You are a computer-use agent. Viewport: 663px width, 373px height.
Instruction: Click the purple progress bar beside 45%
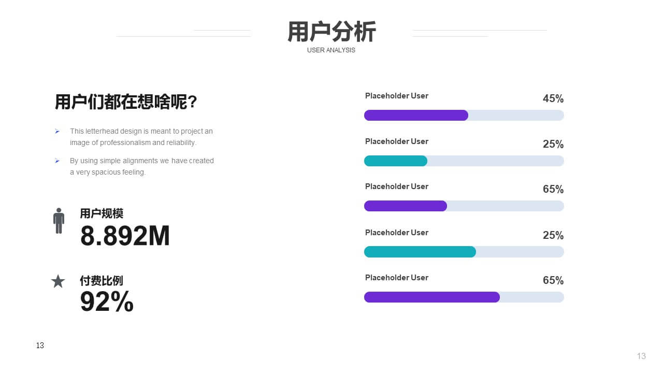click(x=416, y=115)
